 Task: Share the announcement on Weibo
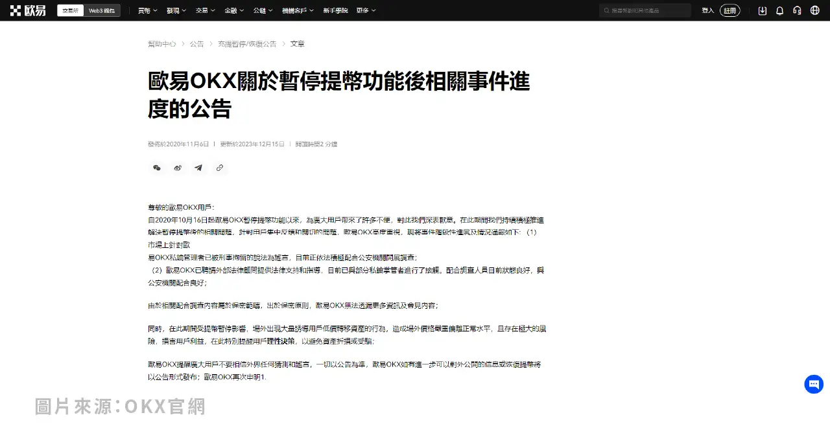177,168
